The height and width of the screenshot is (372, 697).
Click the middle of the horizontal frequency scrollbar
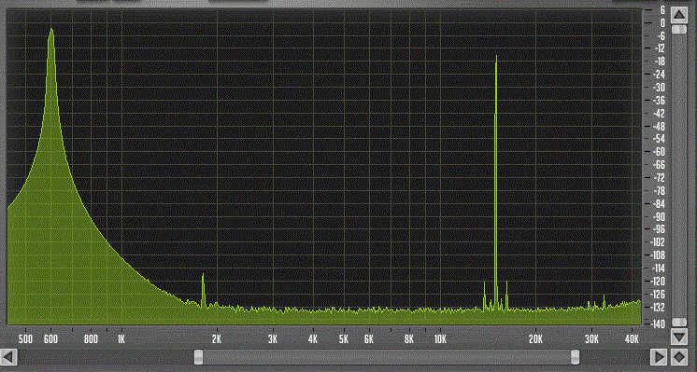[x=387, y=357]
